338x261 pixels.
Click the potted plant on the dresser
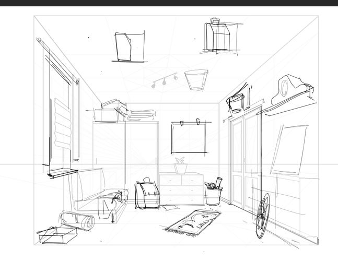click(181, 166)
